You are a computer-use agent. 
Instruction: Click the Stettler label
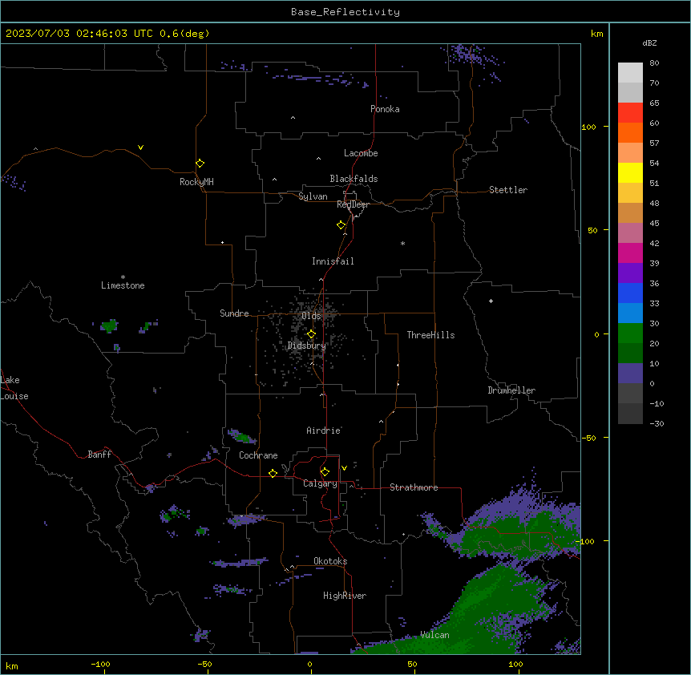pos(508,190)
